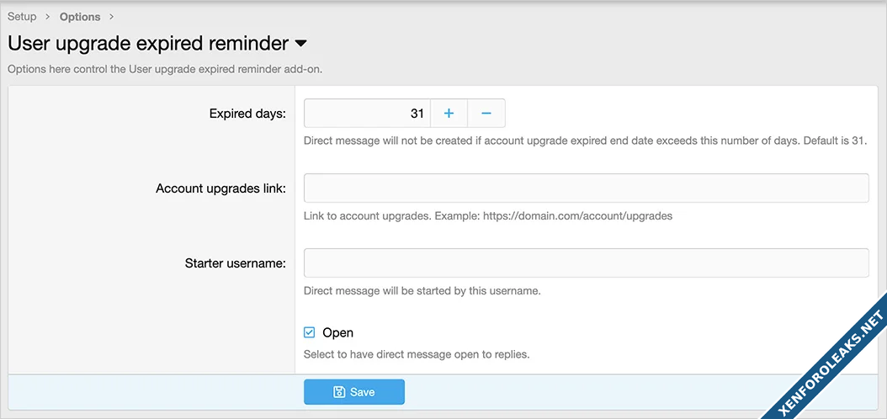The height and width of the screenshot is (419, 887).
Task: Navigate to Options in the breadcrumb
Action: [x=80, y=17]
